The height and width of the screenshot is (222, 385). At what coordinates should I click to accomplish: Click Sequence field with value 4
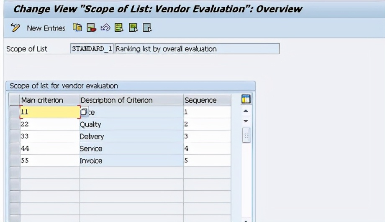pyautogui.click(x=207, y=148)
